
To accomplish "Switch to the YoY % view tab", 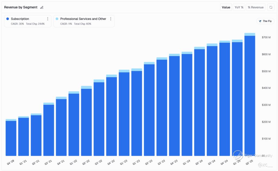I will click(239, 7).
